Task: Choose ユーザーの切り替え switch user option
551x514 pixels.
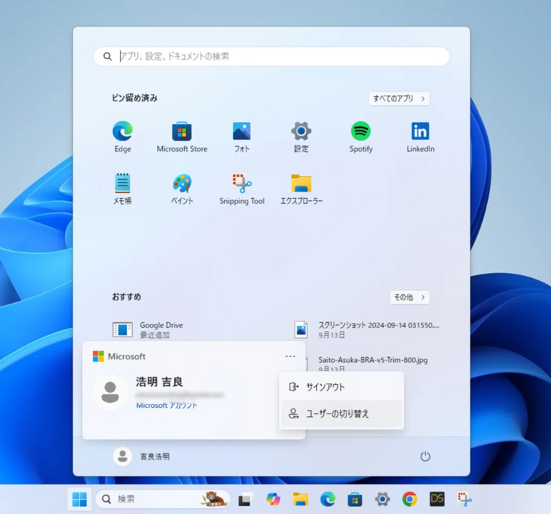Action: (342, 414)
